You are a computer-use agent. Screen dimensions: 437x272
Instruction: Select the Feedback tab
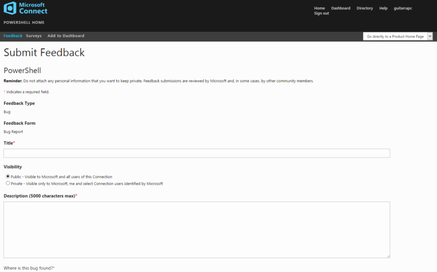coord(13,36)
